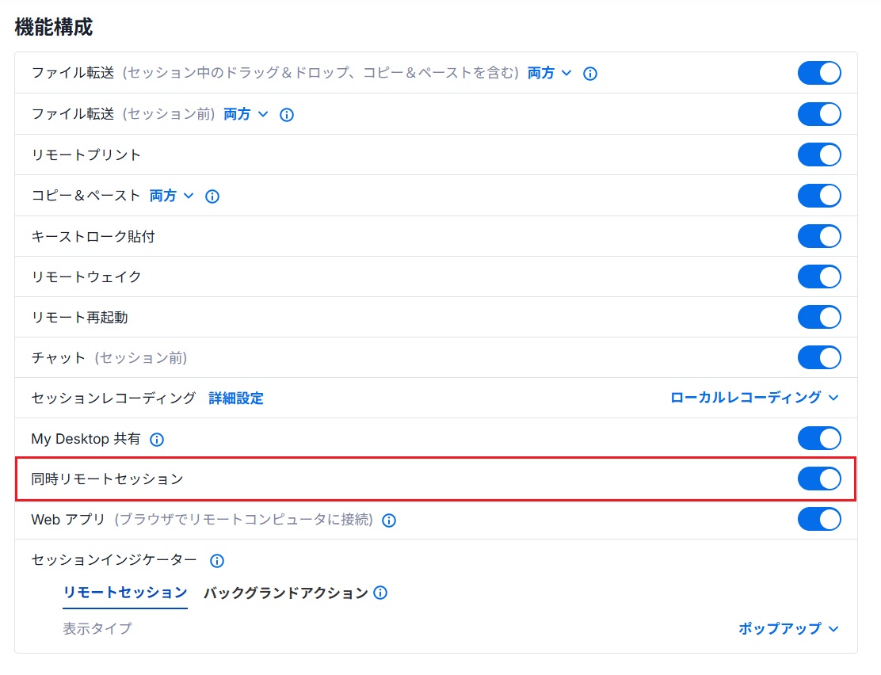Toggle the コピー＆ペースト switch
This screenshot has height=675, width=881.
tap(819, 196)
